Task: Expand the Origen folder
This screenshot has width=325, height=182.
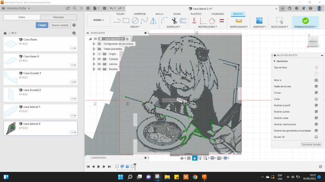Action: 94,54
